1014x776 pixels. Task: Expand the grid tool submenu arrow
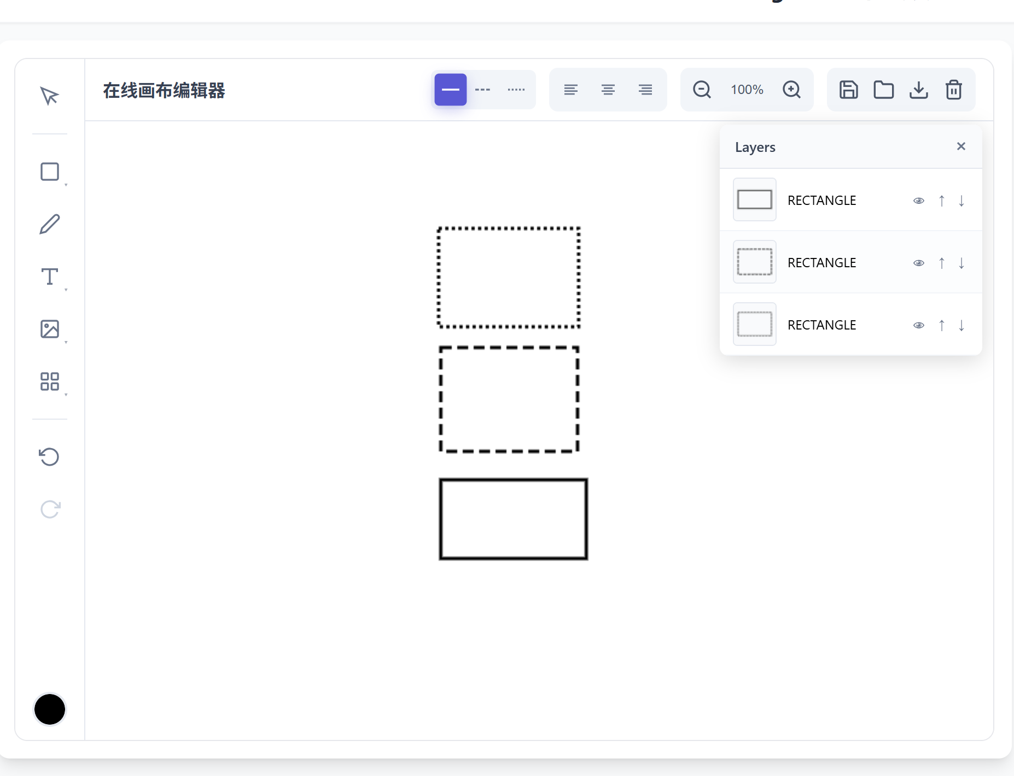pos(66,395)
